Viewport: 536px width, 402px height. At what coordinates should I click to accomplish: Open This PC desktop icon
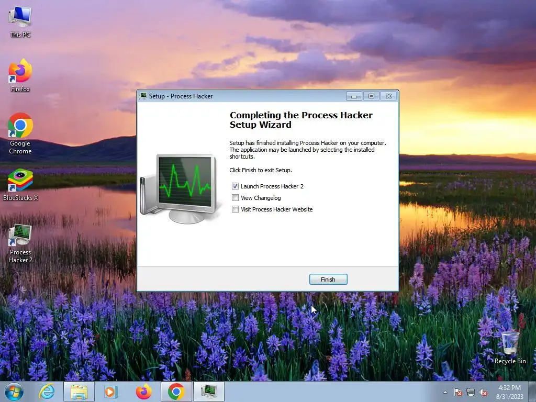click(20, 22)
